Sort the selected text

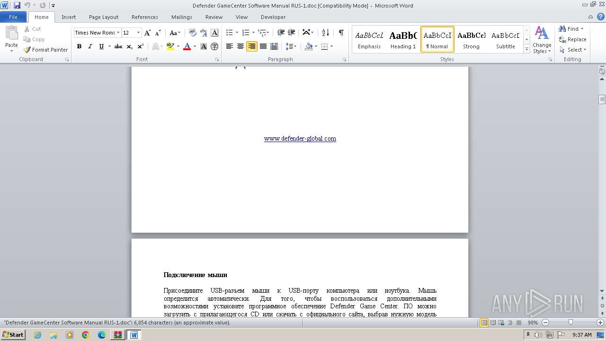tap(325, 32)
